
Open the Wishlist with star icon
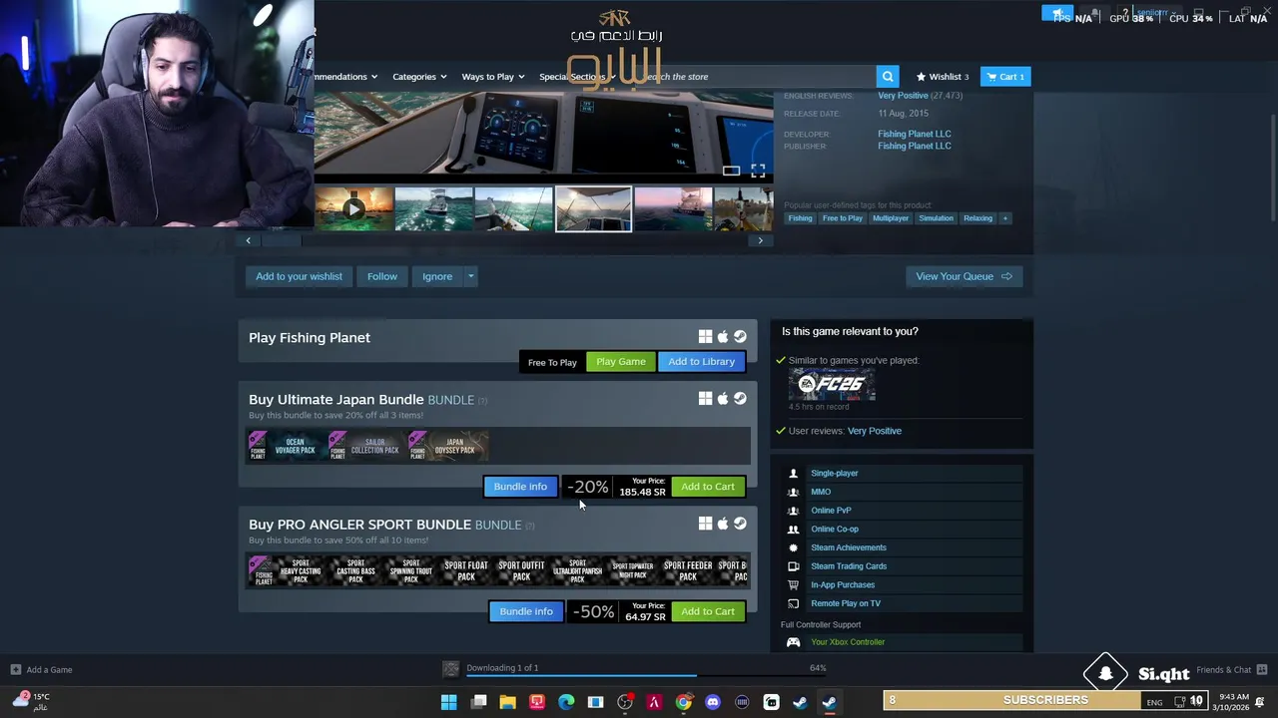point(943,77)
